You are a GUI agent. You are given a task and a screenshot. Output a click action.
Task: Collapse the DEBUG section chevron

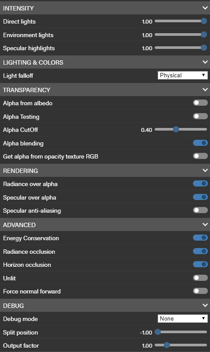coord(205,305)
